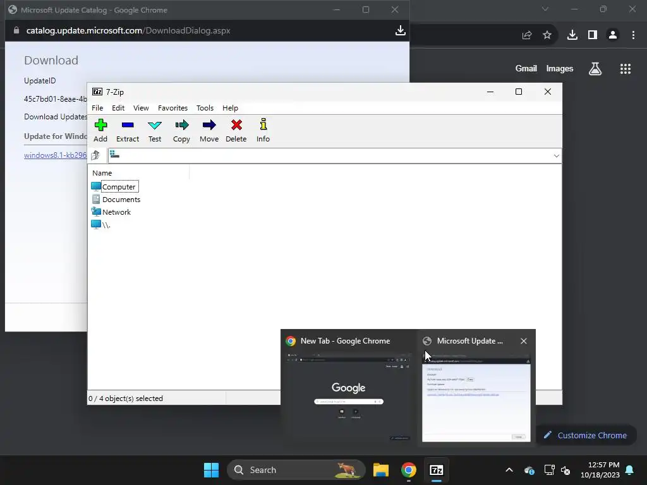Expand the 7-Zip address path dropdown
This screenshot has height=485, width=647.
pyautogui.click(x=556, y=156)
